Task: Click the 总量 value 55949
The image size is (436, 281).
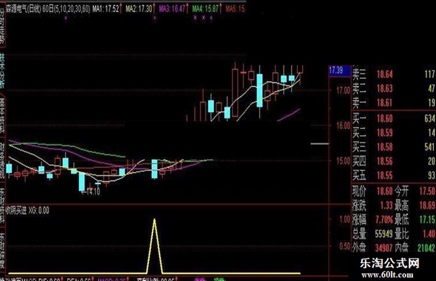Action: pos(384,234)
